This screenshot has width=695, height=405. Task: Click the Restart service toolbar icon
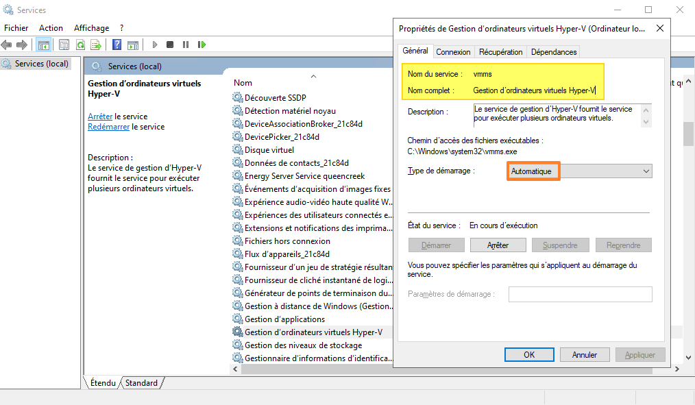(x=202, y=45)
